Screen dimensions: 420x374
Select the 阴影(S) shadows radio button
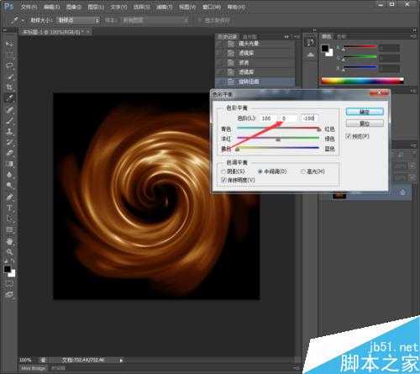[x=223, y=171]
